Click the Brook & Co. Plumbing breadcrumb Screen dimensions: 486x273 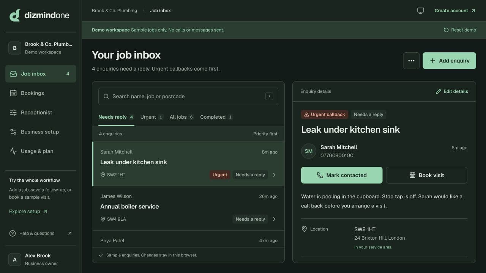click(x=114, y=11)
